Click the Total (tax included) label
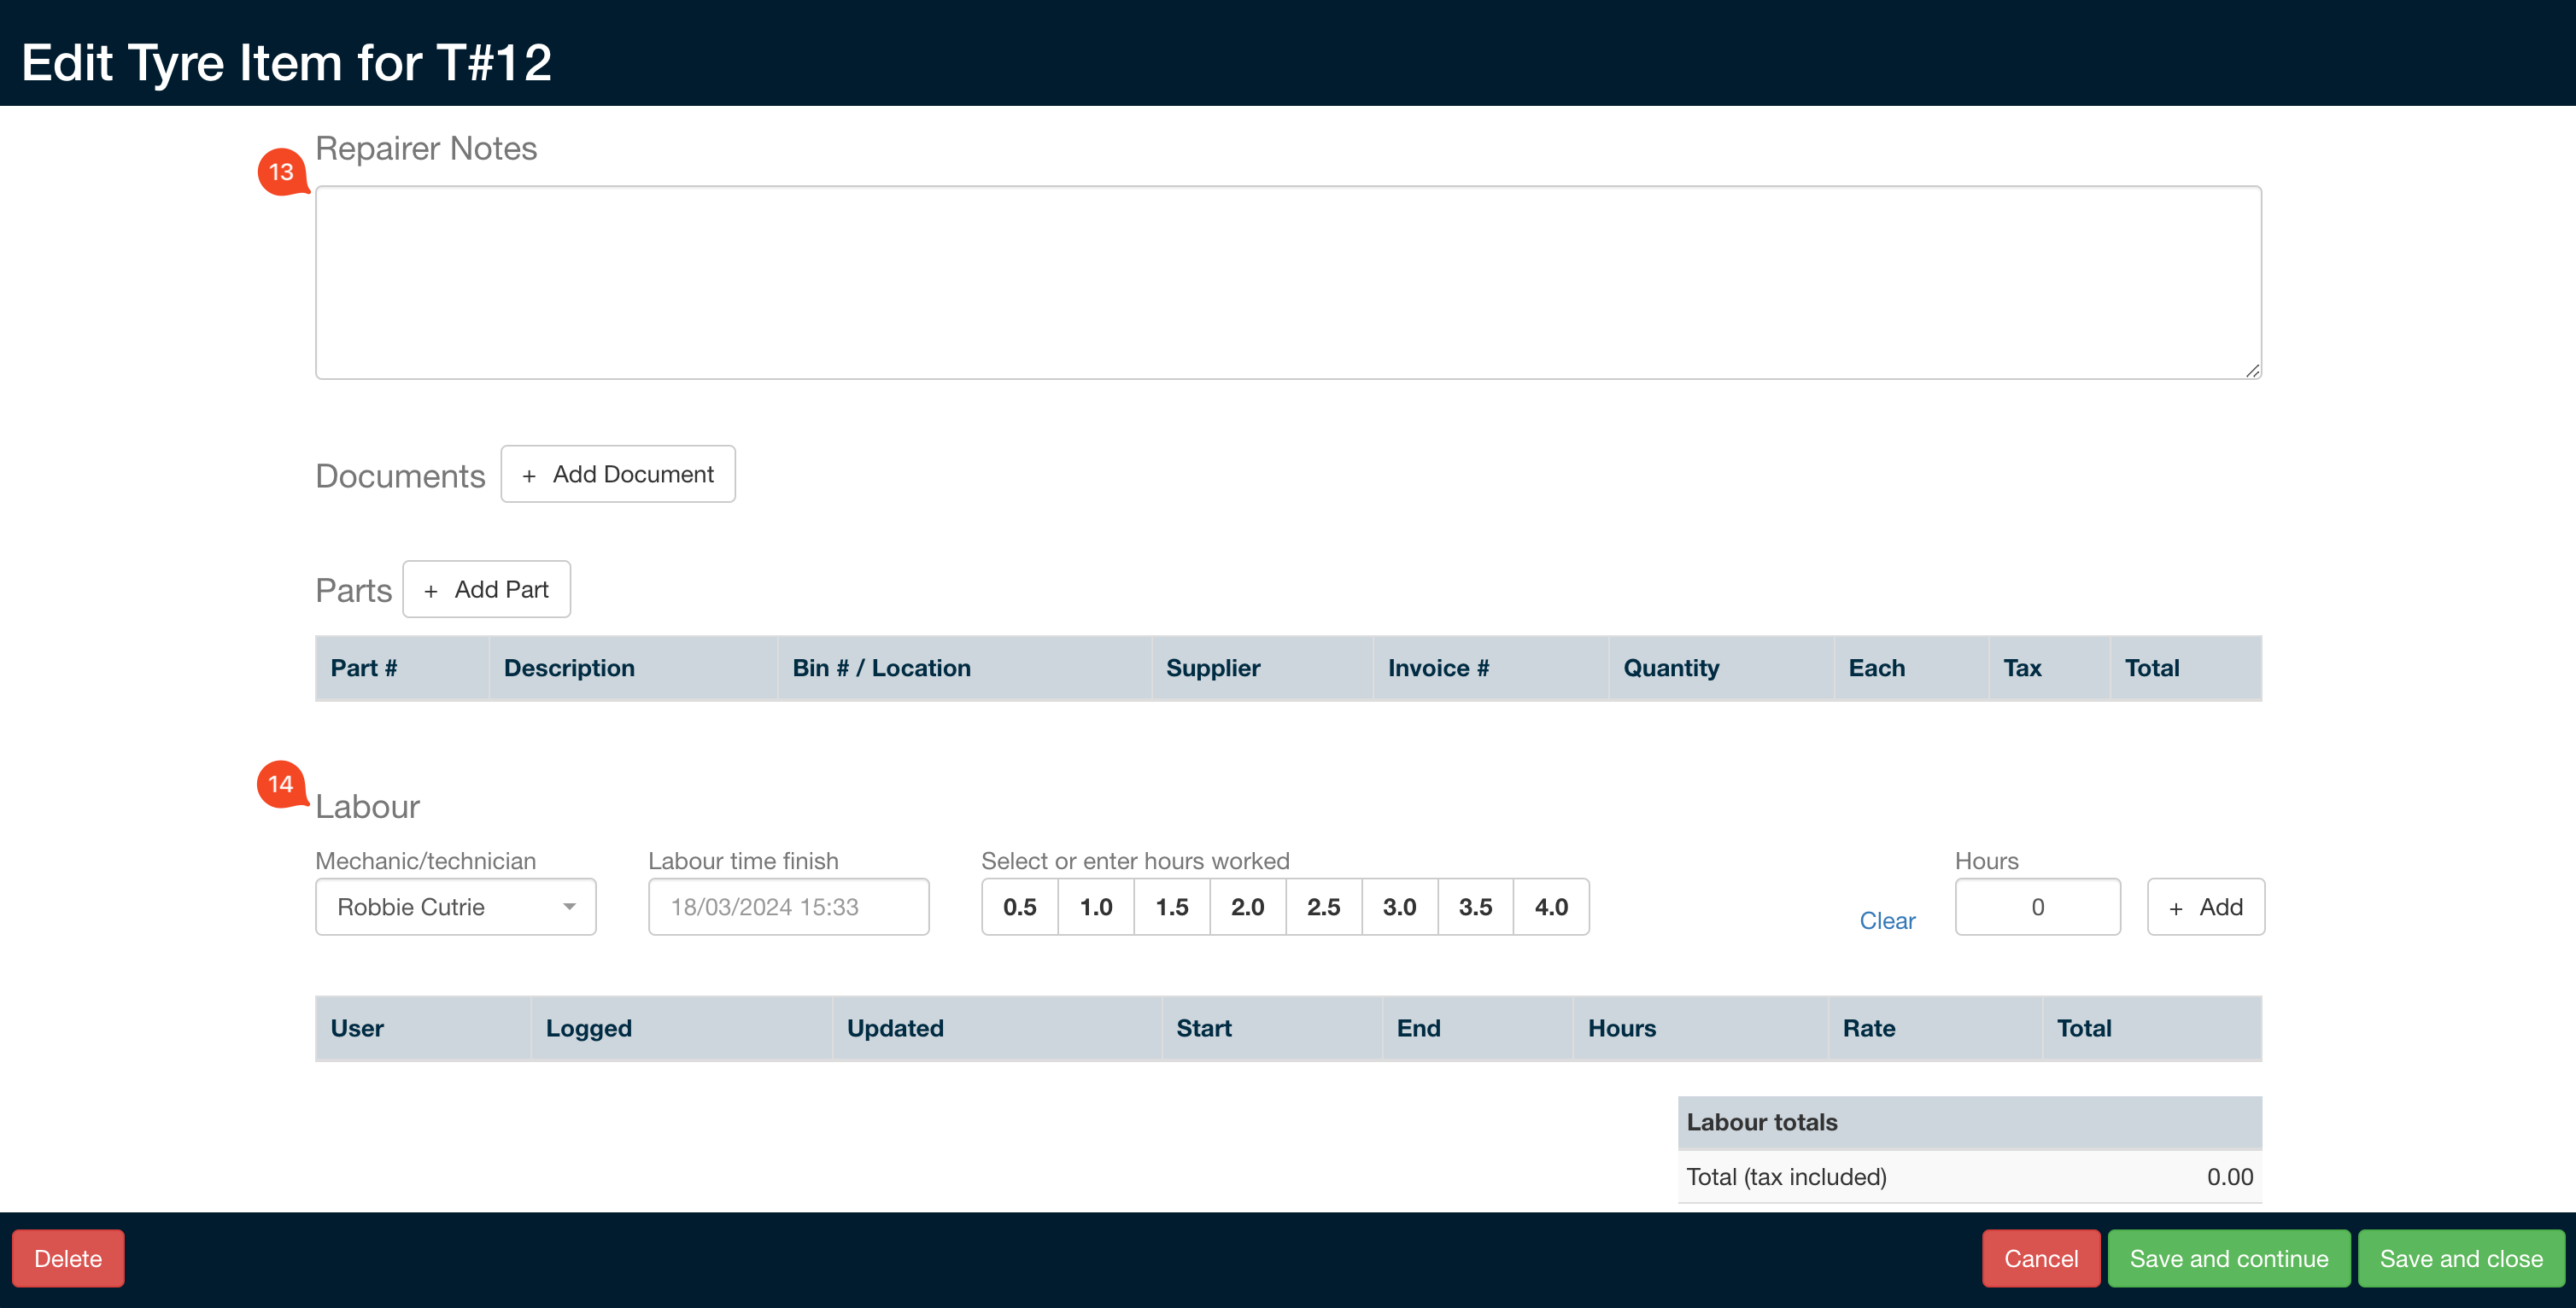The image size is (2576, 1308). pos(1787,1177)
